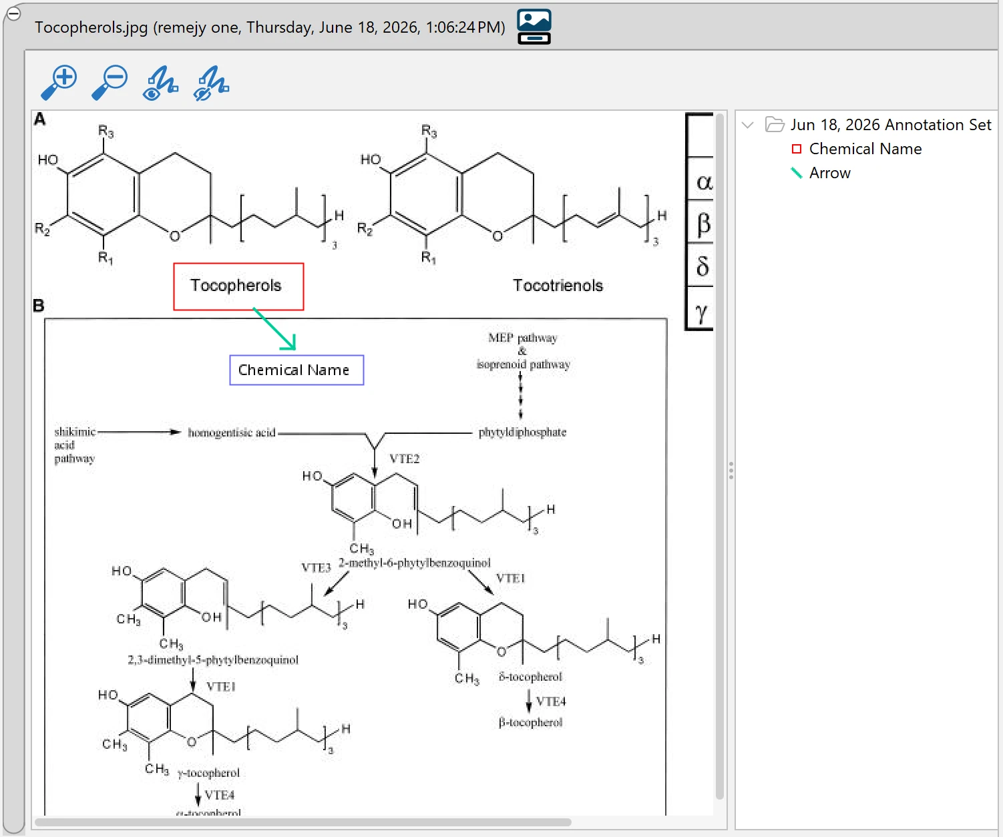Viewport: 1003px width, 837px height.
Task: Click the green arrow icon beside Arrow
Action: [x=797, y=173]
